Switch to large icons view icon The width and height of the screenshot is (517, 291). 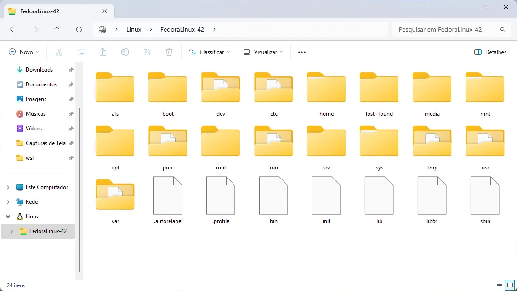click(x=510, y=285)
